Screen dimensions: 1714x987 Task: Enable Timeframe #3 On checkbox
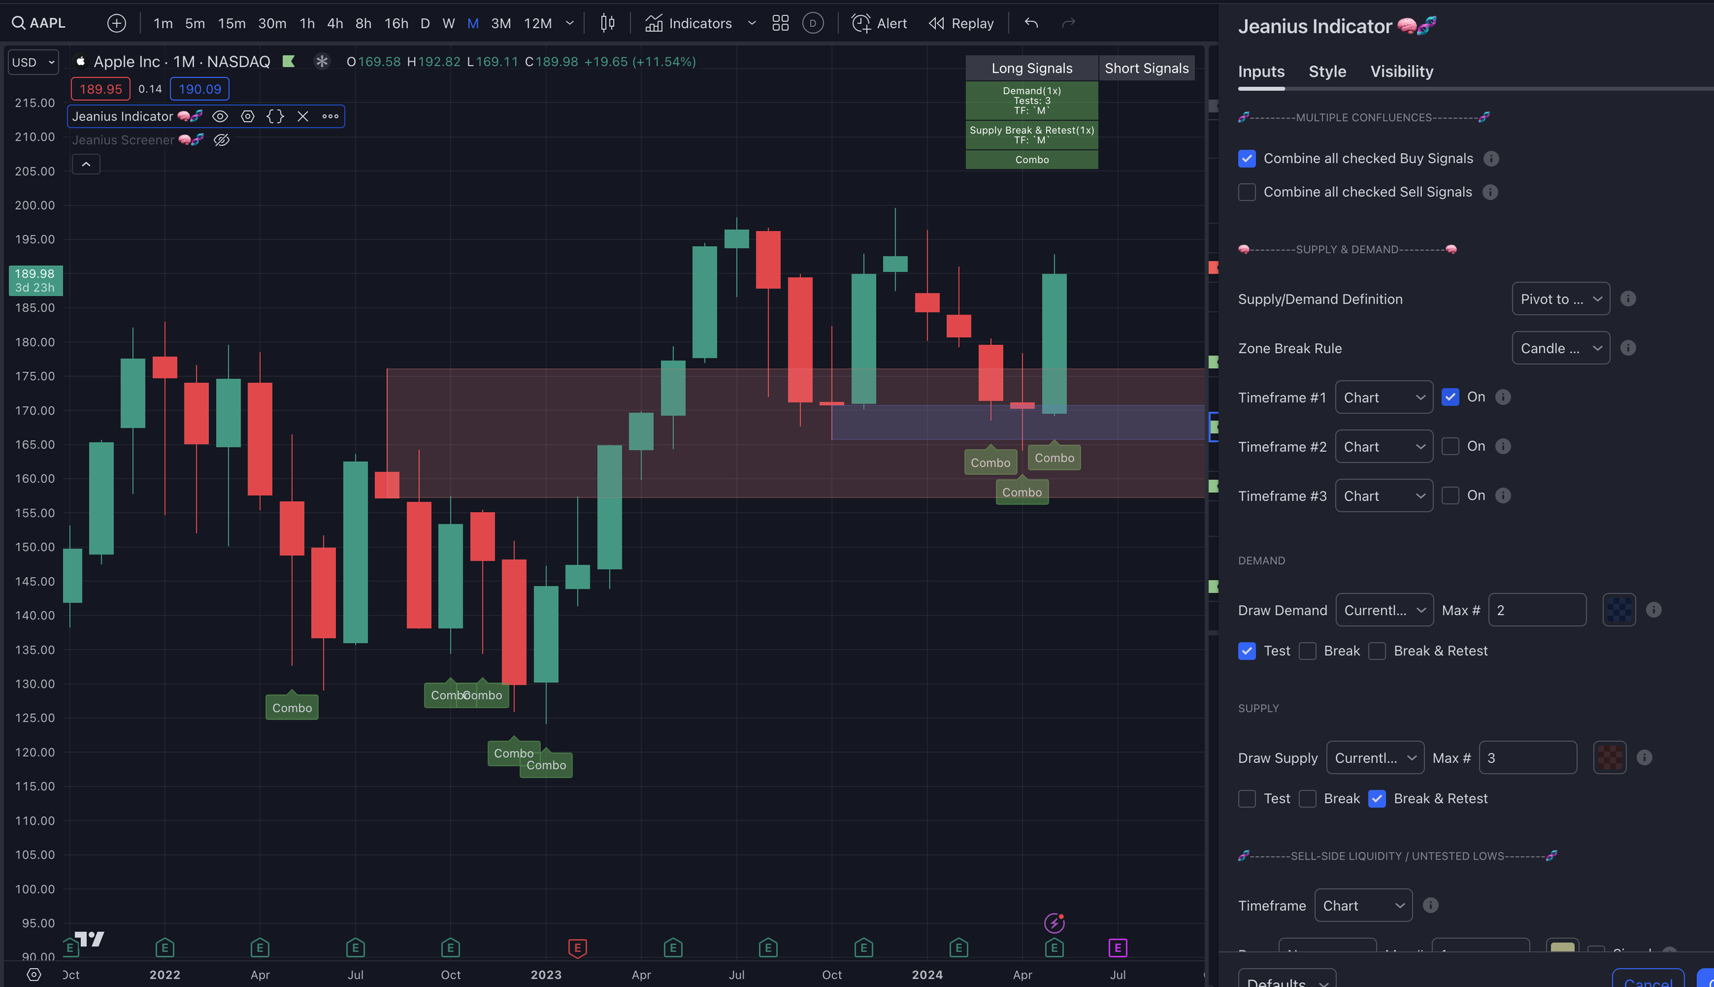[x=1450, y=496]
